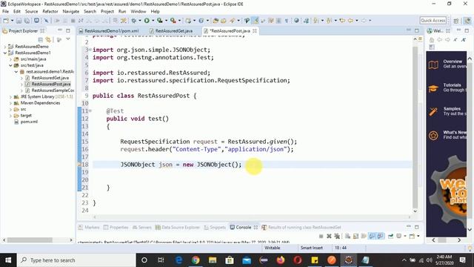Screen dimensions: 474x267
Task: Open the File menu
Action: pos(5,11)
